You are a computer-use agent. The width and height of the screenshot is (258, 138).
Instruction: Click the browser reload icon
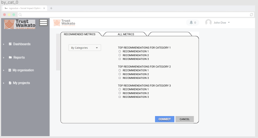click(x=251, y=15)
